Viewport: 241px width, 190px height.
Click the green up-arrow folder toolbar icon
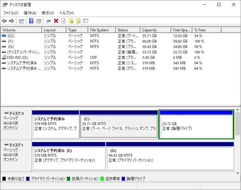point(71,21)
